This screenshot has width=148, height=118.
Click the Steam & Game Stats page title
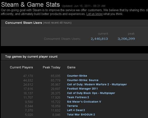pos(30,5)
